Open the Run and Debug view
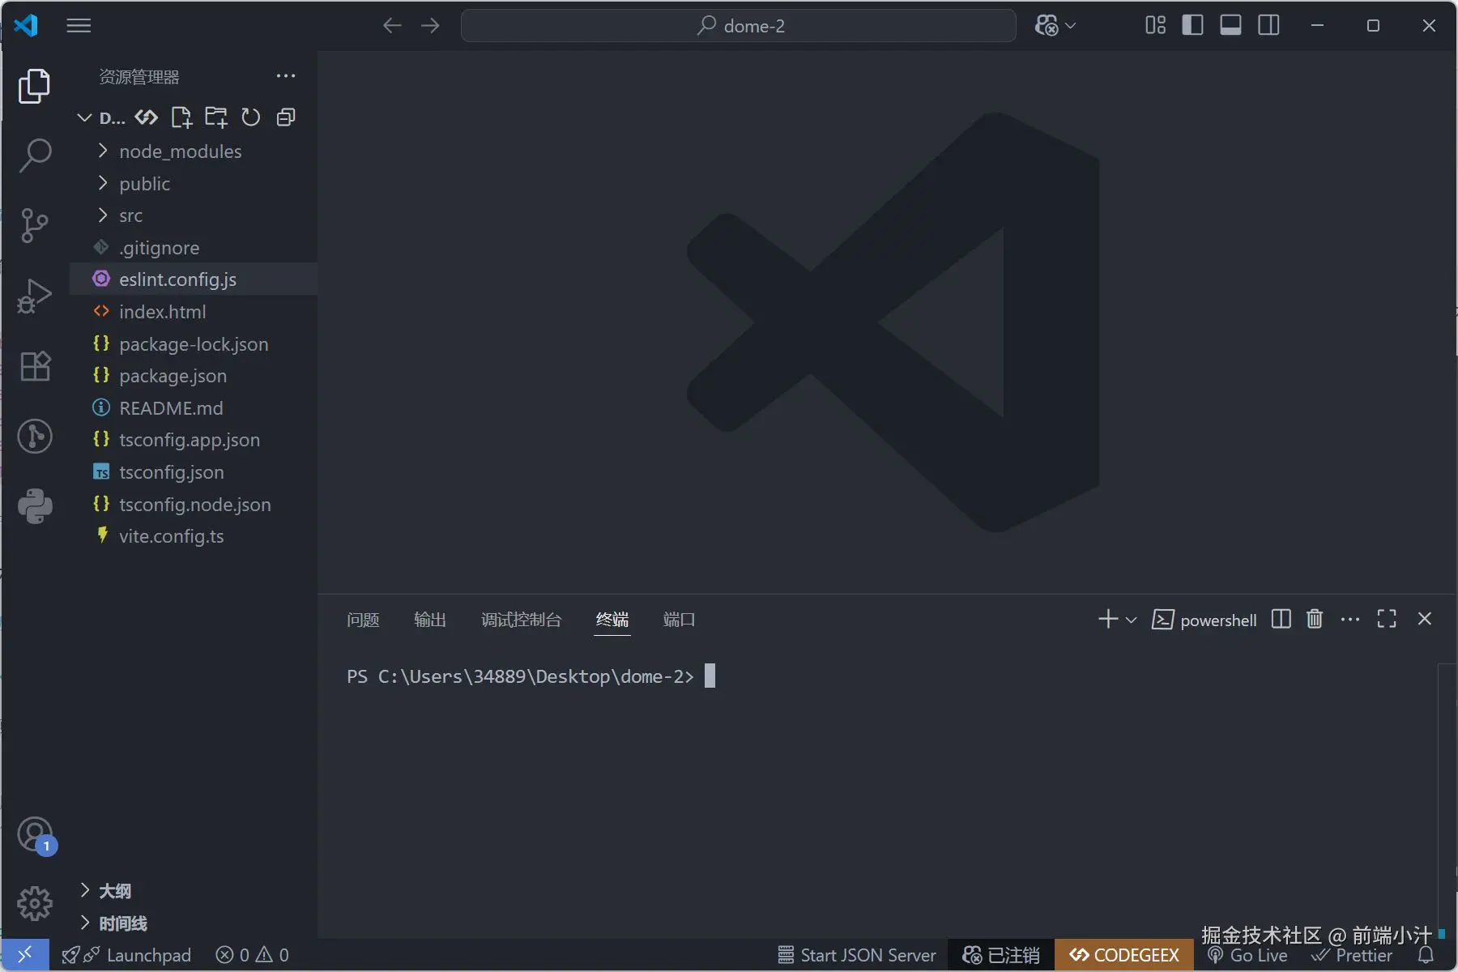1458x972 pixels. [34, 296]
